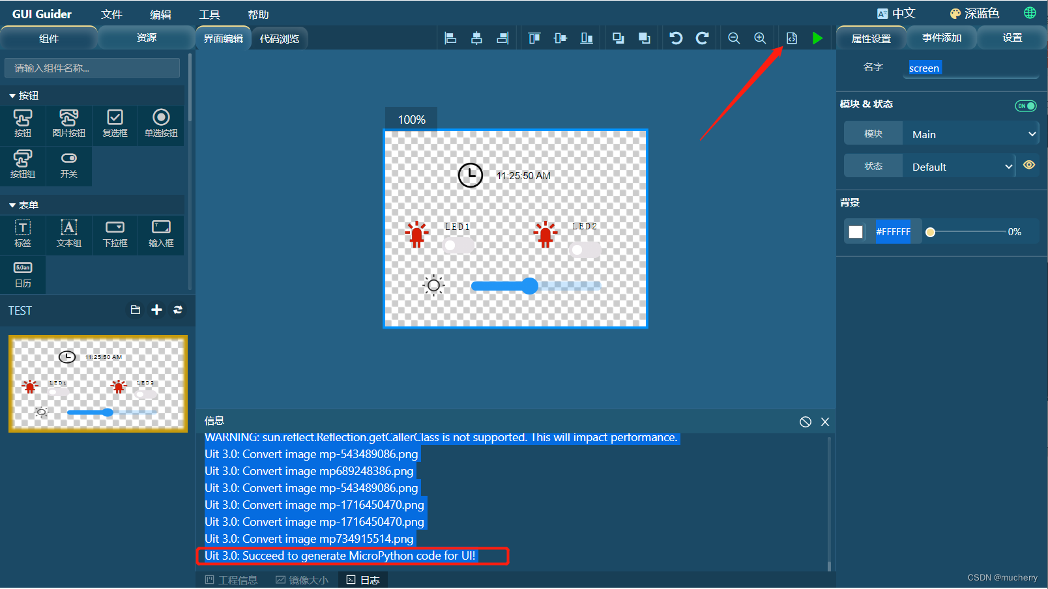Click the align top toolbar icon
The width and height of the screenshot is (1048, 589).
[x=534, y=38]
